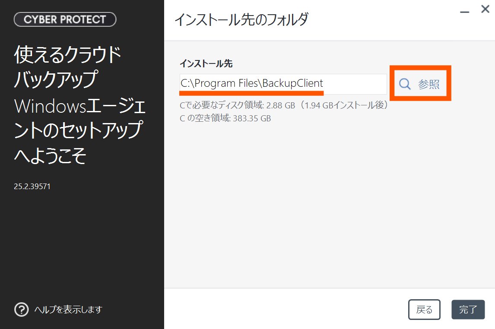Minimize the installer window
This screenshot has width=495, height=329.
(x=464, y=12)
